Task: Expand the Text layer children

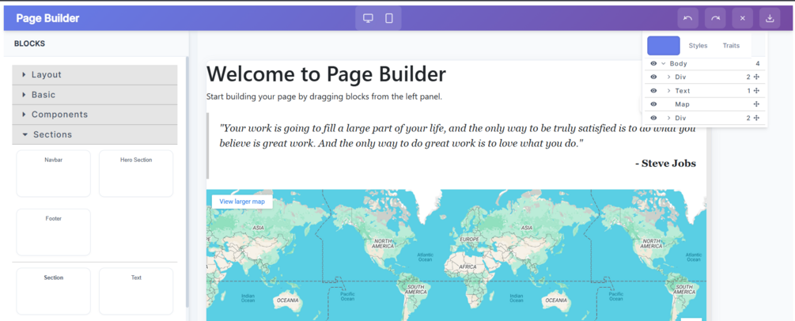Action: click(x=668, y=91)
